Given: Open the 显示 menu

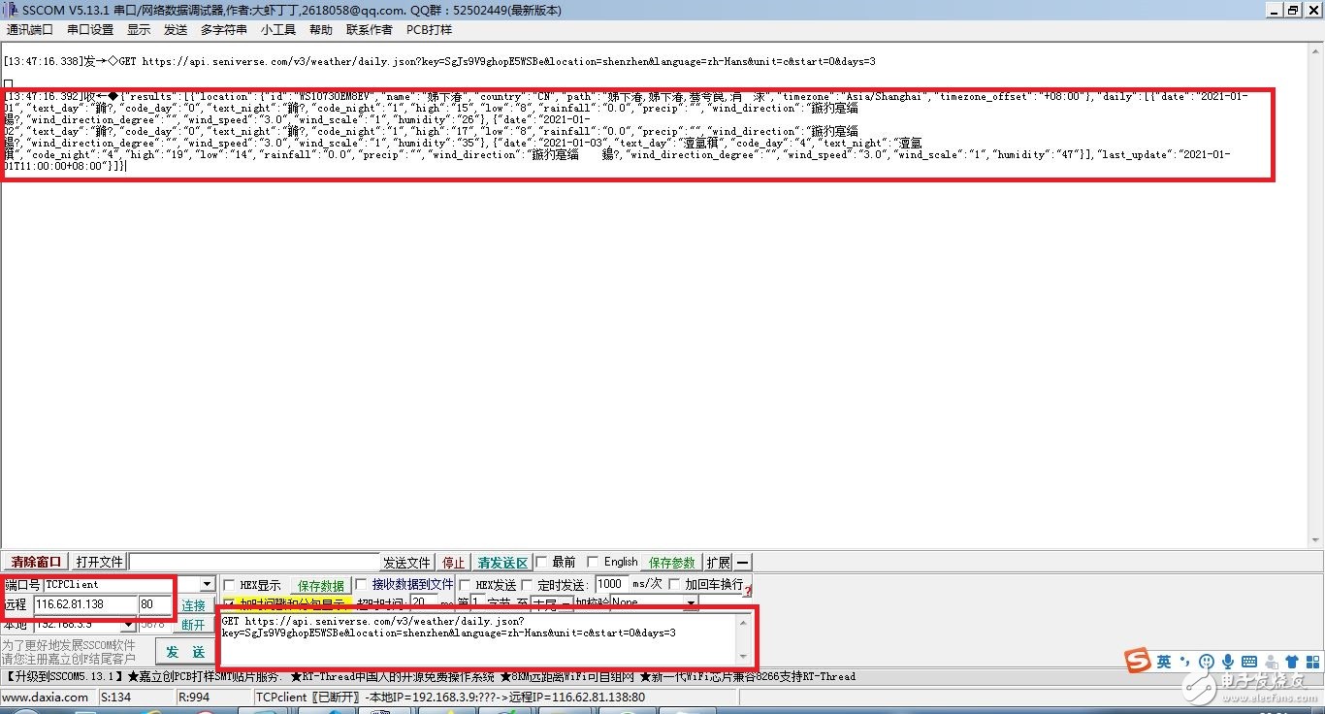Looking at the screenshot, I should click(x=139, y=30).
